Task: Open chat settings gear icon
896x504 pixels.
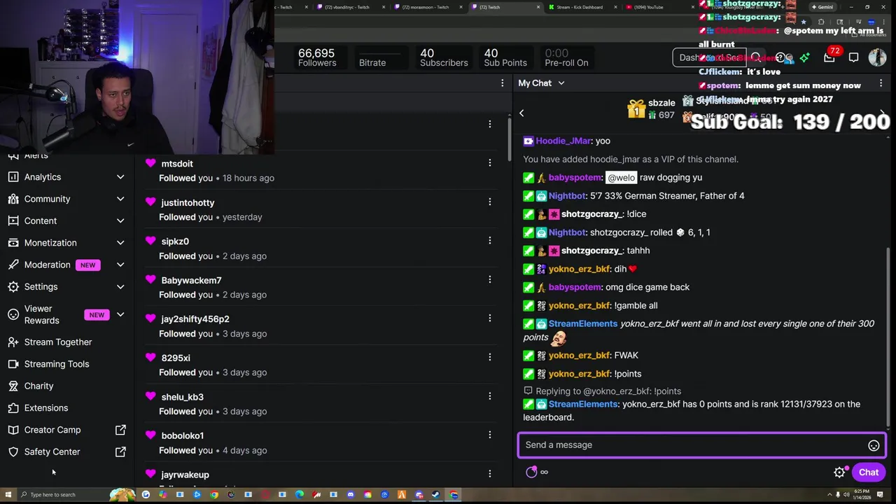Action: [839, 472]
